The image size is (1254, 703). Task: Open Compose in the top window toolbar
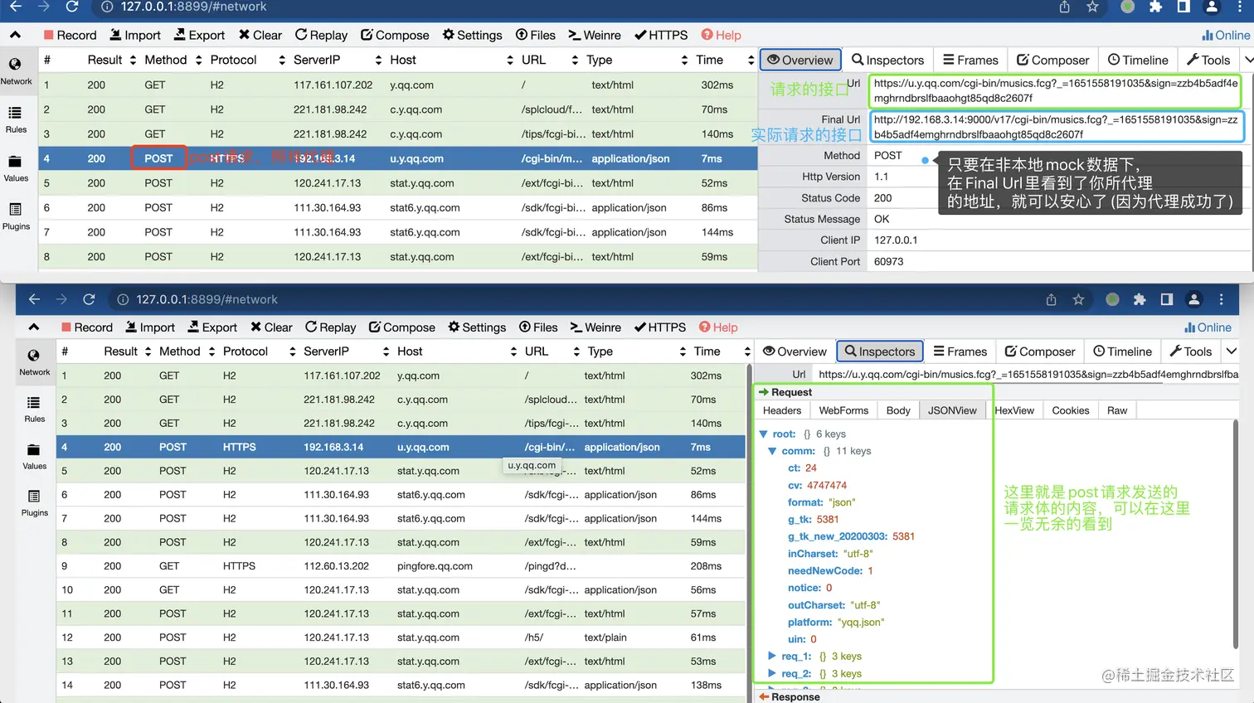395,35
